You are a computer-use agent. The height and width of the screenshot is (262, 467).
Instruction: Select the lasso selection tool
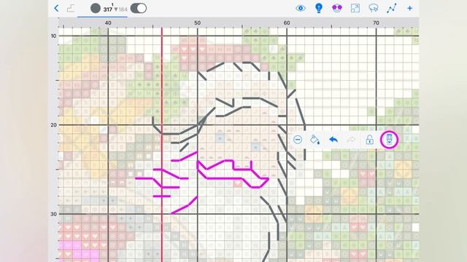[x=373, y=8]
